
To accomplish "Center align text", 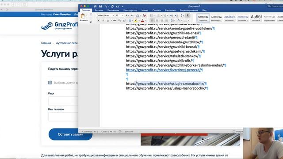I will point(157,21).
